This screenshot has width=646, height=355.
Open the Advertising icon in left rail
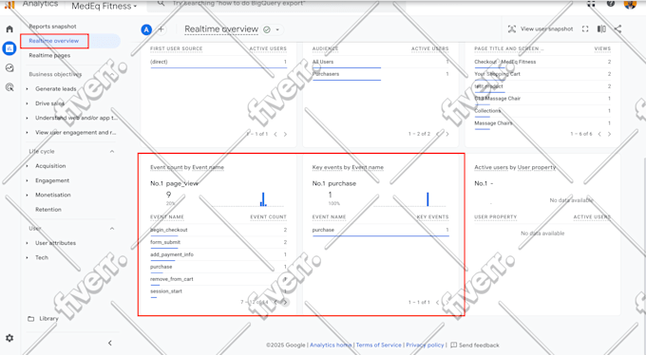pyautogui.click(x=9, y=87)
